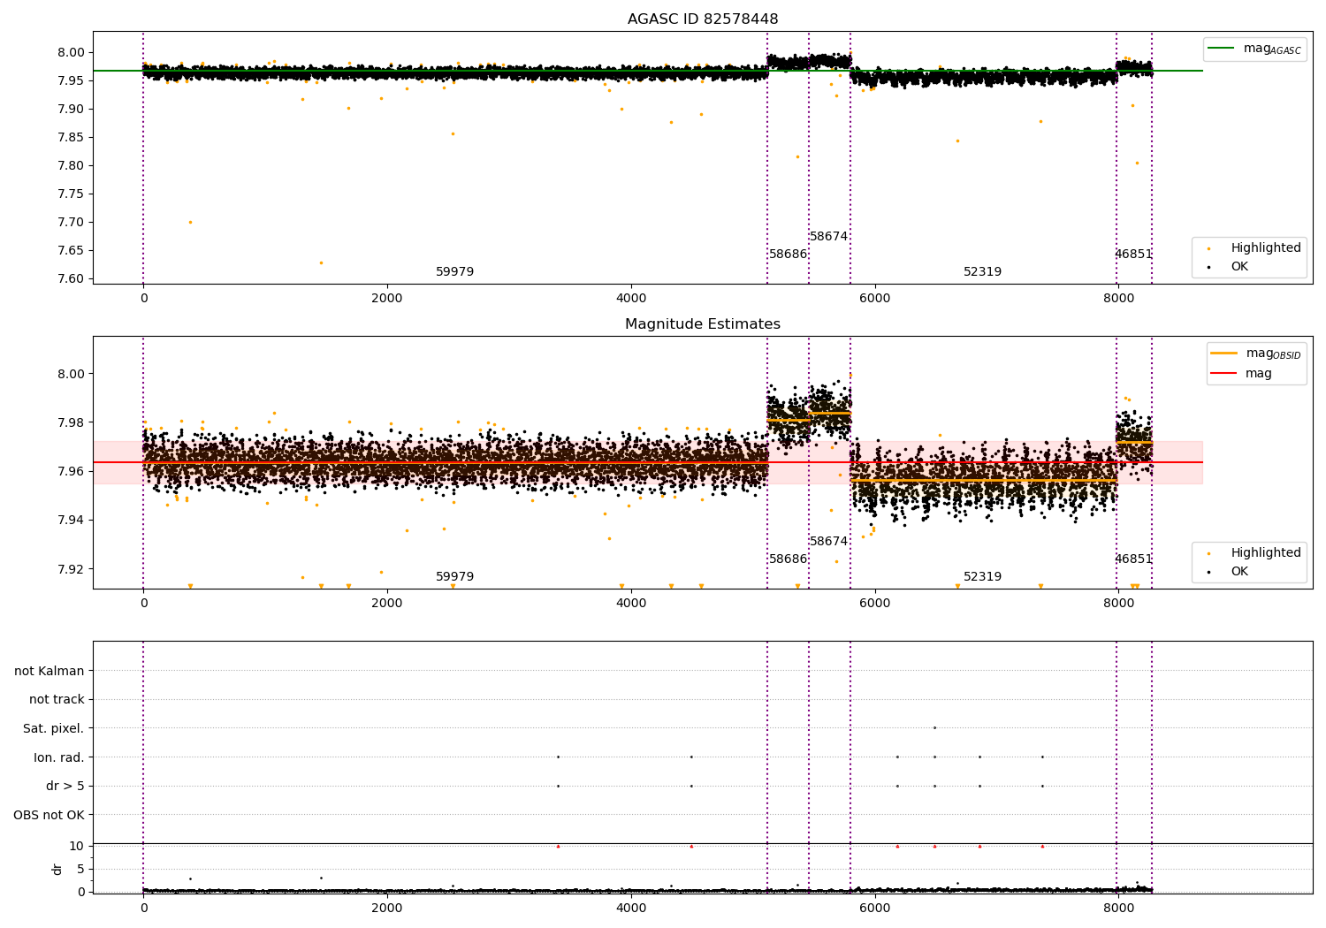This screenshot has height=928, width=1326.
Task: Click the 'not Kalman' row label
Action: point(50,671)
